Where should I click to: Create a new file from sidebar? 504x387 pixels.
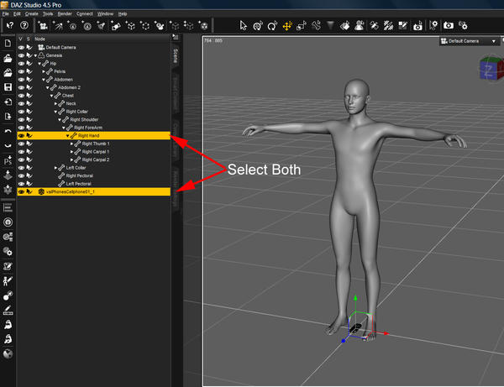click(x=8, y=43)
